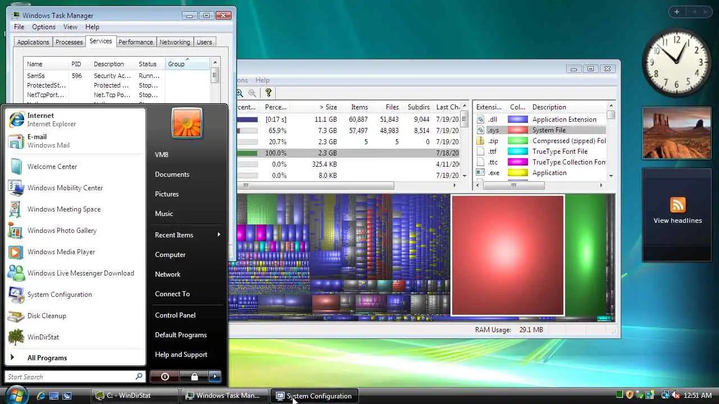The width and height of the screenshot is (719, 404).
Task: Select SamSs service row
Action: (117, 76)
